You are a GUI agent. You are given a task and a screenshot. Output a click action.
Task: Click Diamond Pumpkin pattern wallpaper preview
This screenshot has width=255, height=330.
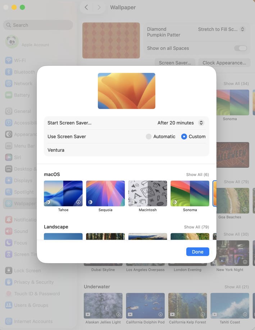111,40
